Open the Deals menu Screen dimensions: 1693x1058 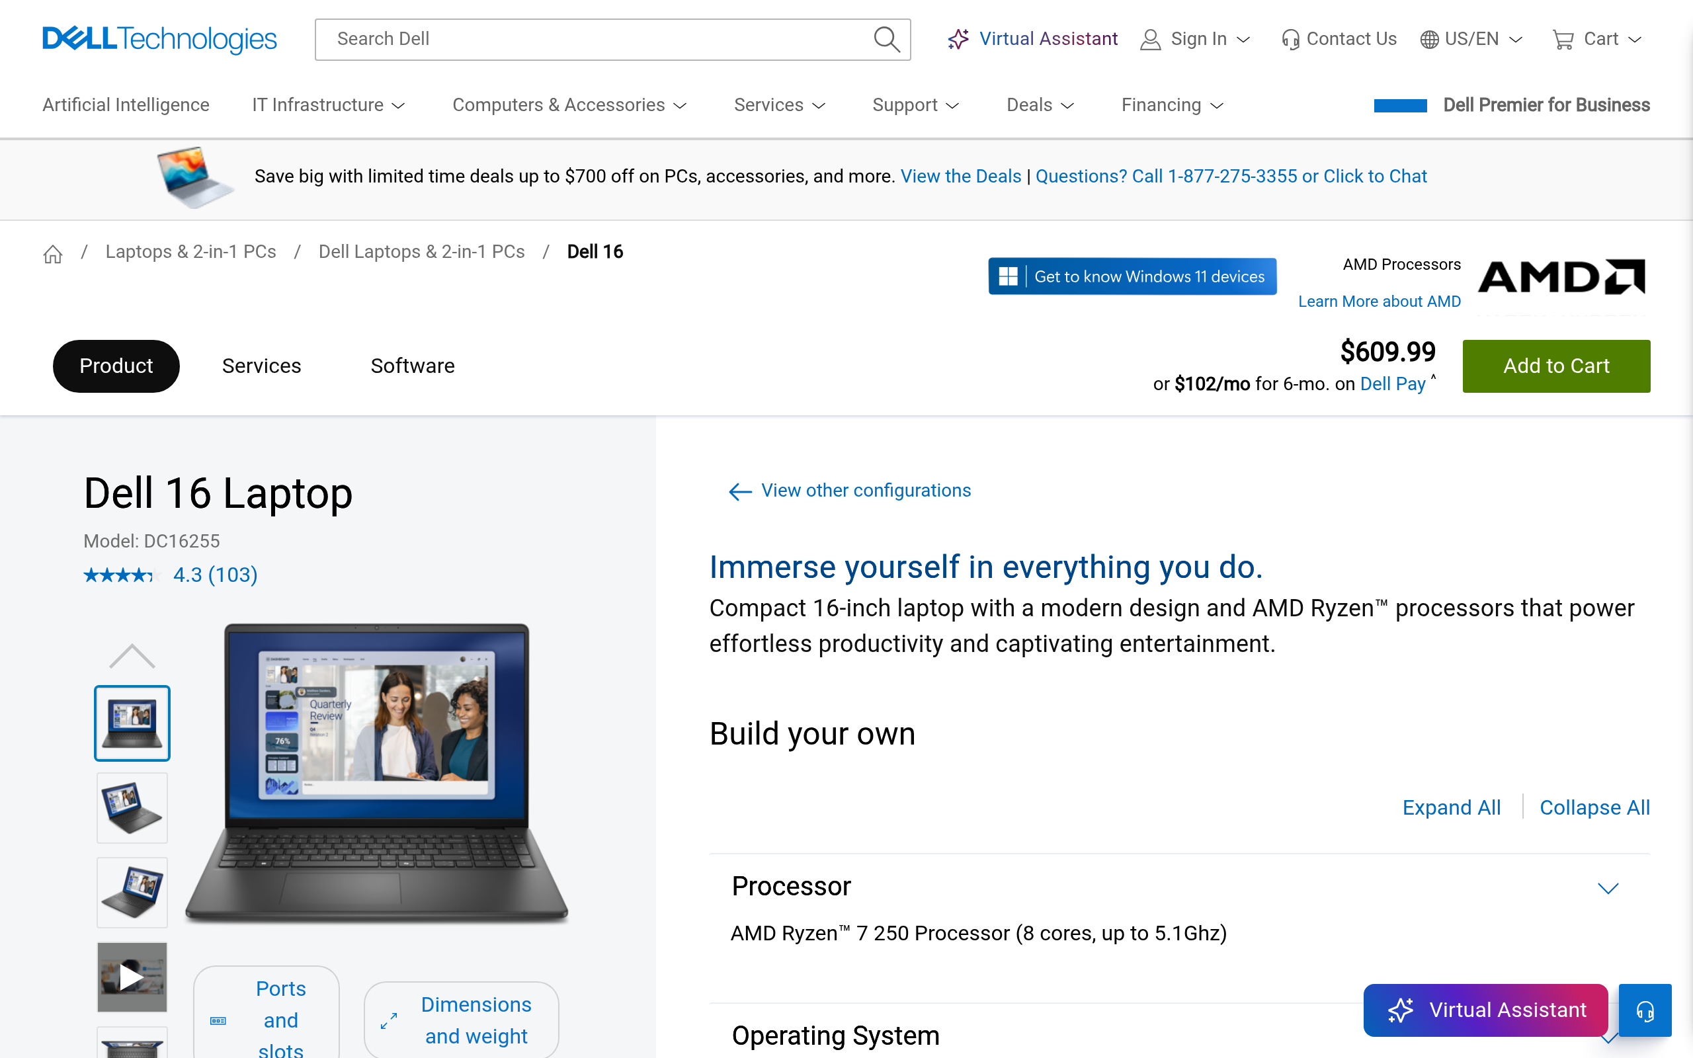[x=1040, y=105]
